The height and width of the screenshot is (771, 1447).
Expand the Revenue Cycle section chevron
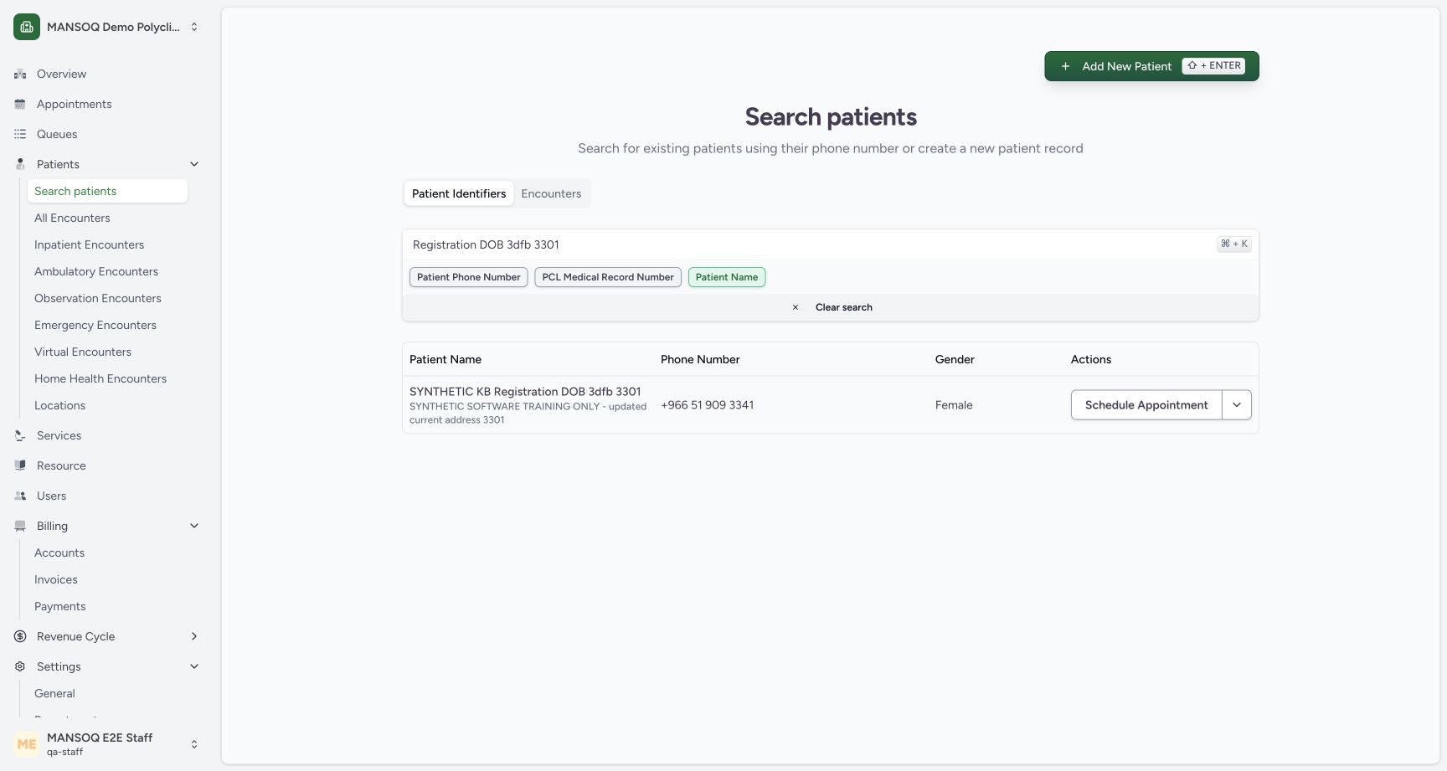(194, 636)
